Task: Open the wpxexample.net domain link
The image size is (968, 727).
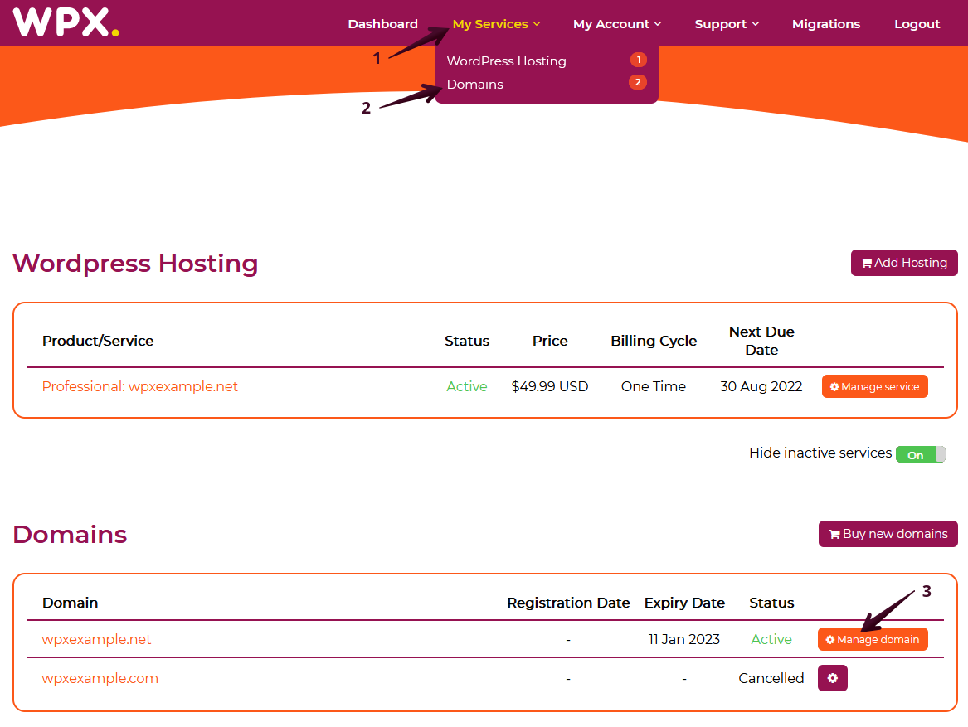Action: point(97,639)
